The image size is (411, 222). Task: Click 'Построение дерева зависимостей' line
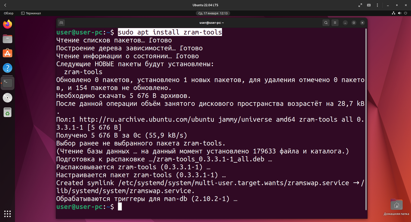click(129, 48)
